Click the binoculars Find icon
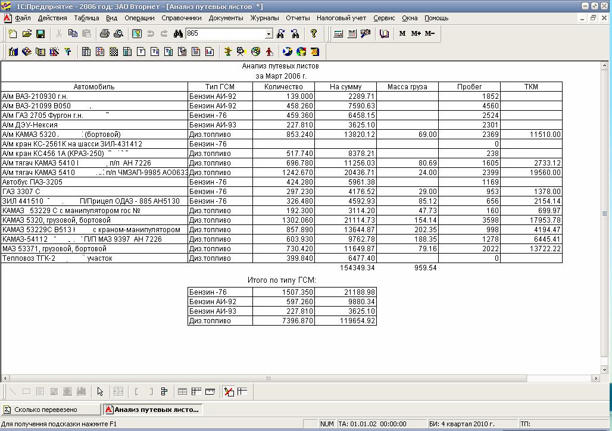This screenshot has width=612, height=431. click(178, 34)
